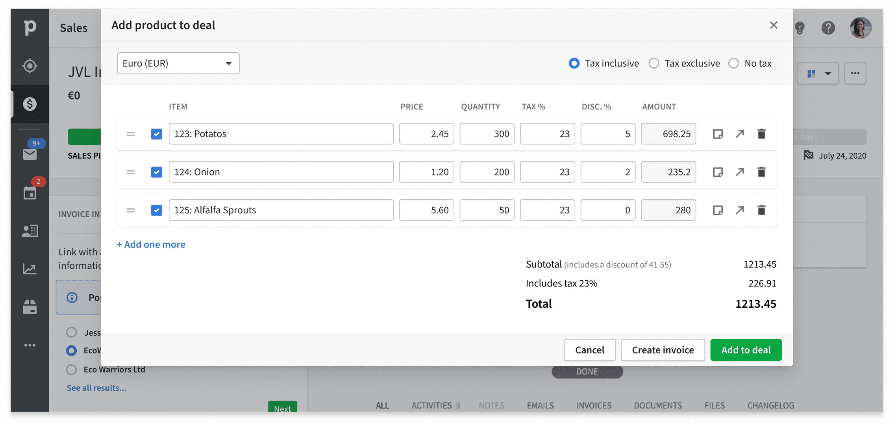Click the Cancel button
This screenshot has width=894, height=425.
click(589, 350)
